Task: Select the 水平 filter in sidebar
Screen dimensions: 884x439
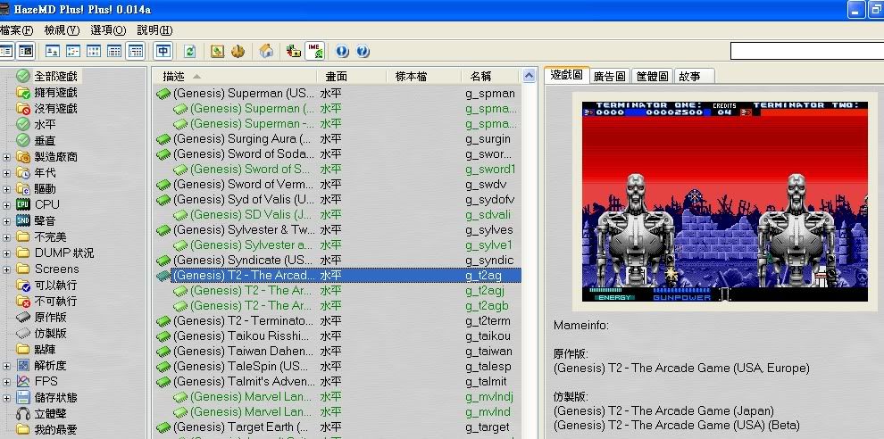Action: point(46,125)
